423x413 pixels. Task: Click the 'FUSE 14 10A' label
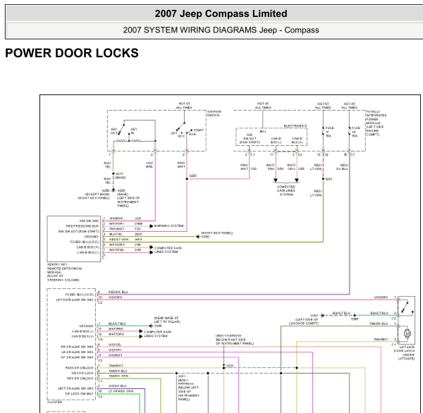[x=355, y=132]
